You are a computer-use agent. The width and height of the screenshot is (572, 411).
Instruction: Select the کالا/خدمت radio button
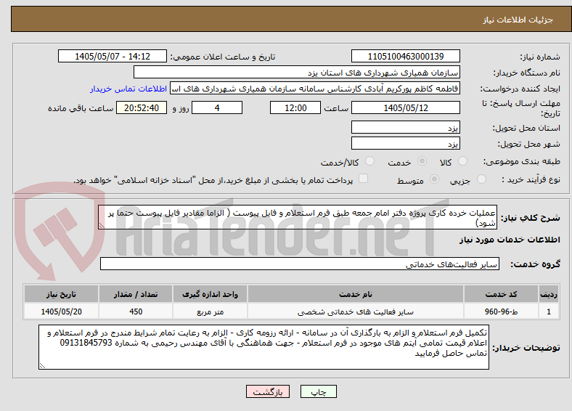coord(370,161)
